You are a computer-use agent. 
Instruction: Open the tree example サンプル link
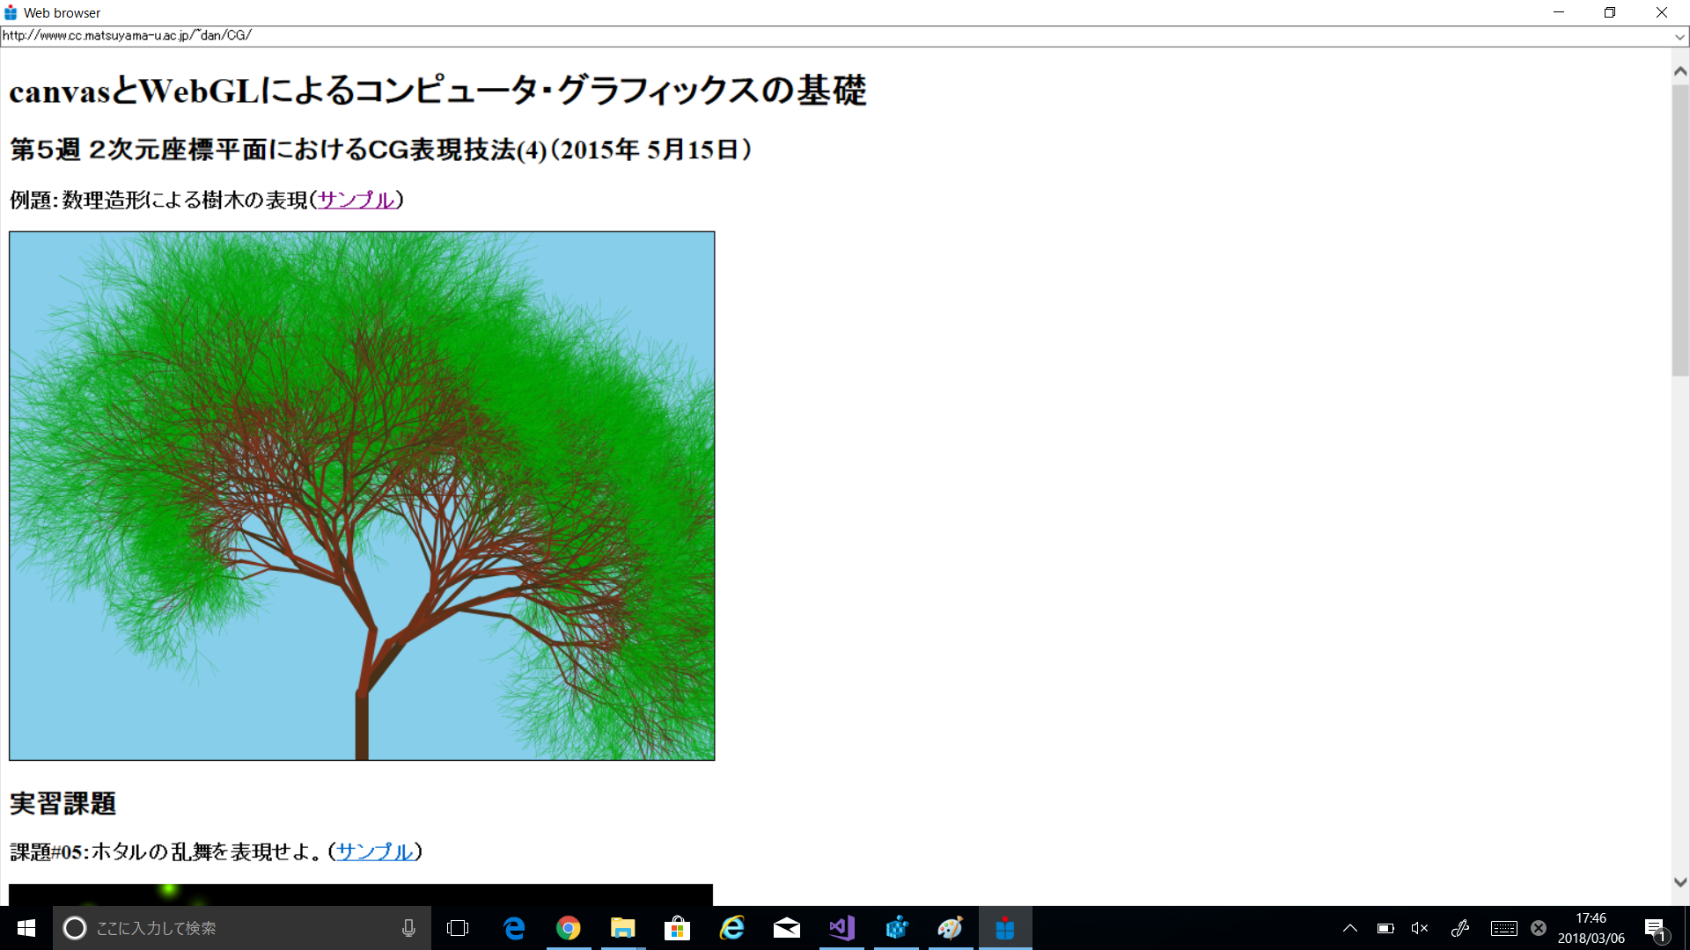coord(356,200)
